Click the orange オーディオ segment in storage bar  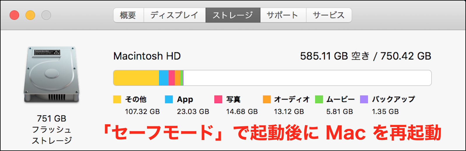tap(178, 78)
